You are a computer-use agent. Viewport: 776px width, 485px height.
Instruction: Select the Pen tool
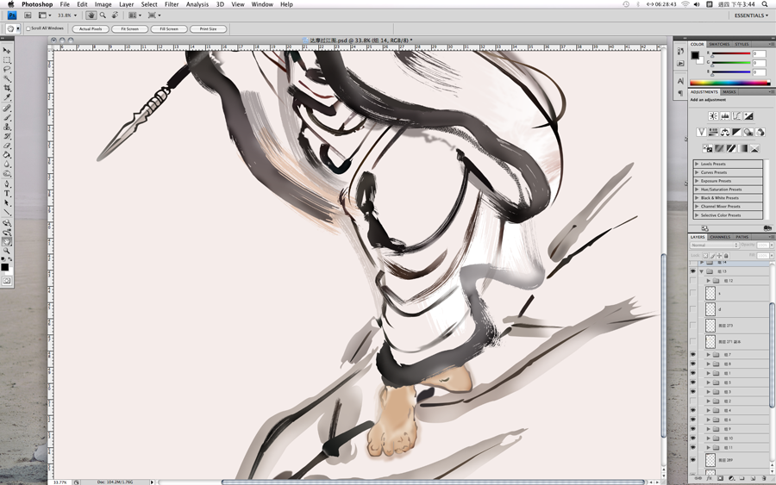(6, 183)
